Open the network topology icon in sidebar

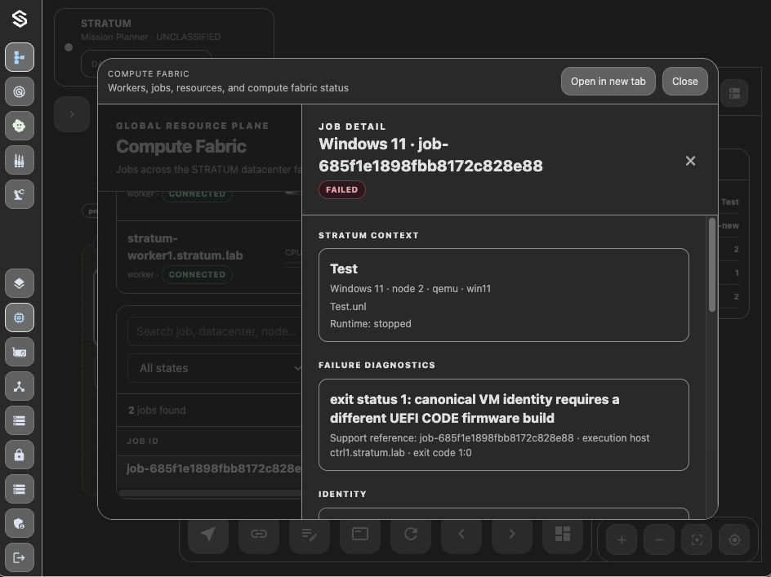pyautogui.click(x=19, y=386)
